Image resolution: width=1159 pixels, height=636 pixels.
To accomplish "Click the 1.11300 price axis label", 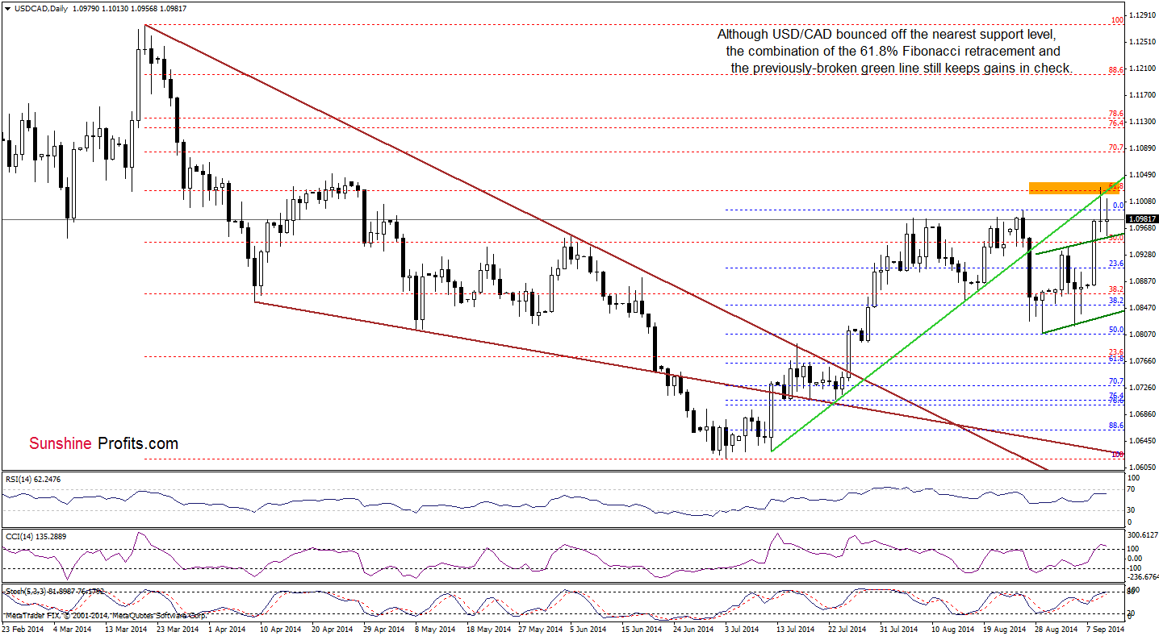I will click(x=1140, y=122).
